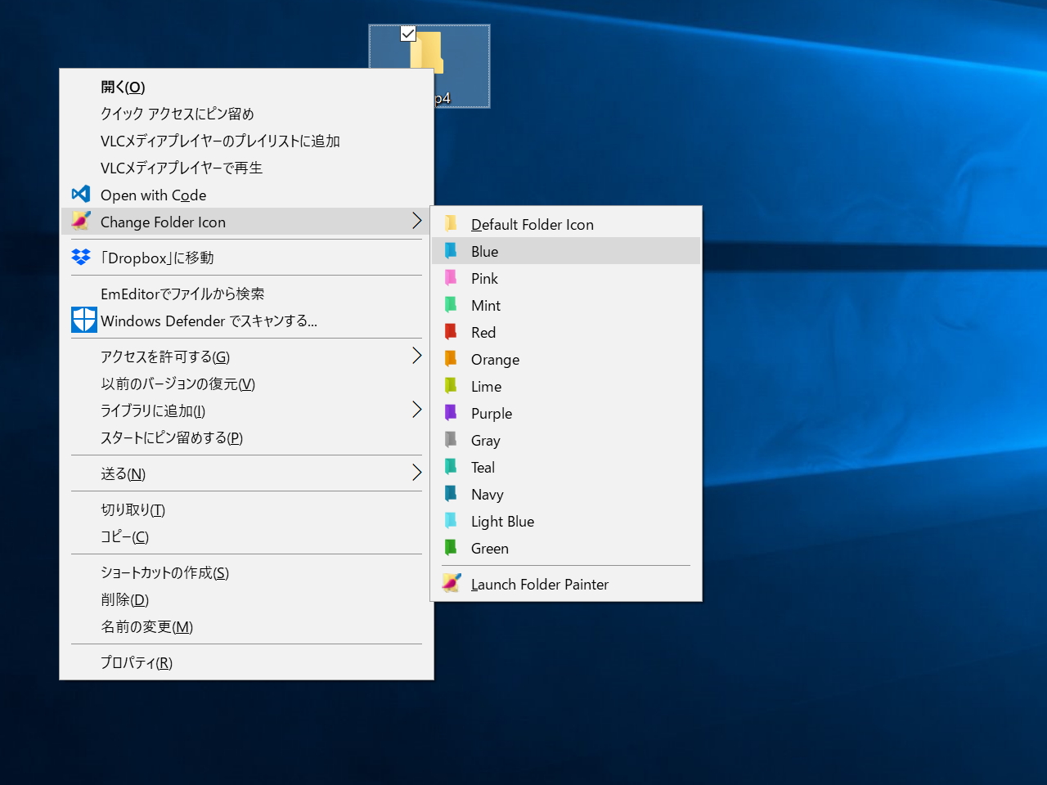This screenshot has width=1047, height=785.
Task: Click the Default Folder Icon label
Action: 532,224
